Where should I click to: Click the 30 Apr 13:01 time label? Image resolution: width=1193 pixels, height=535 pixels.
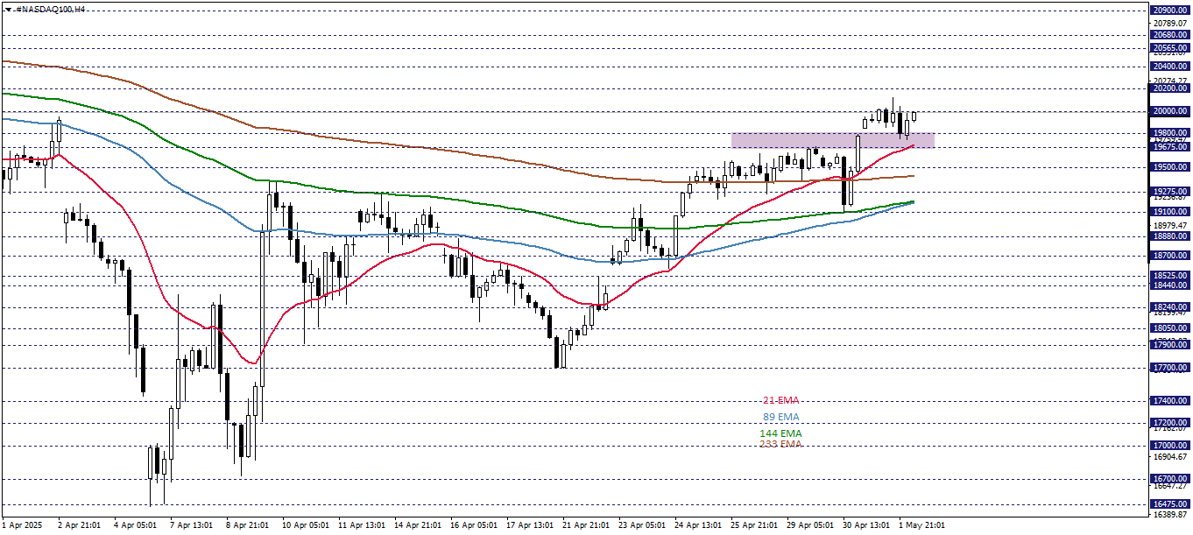(866, 525)
